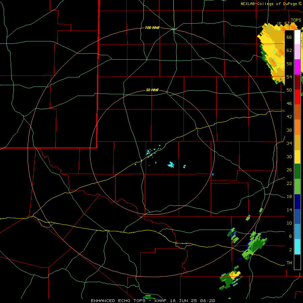Click the gold 34-38 legend swatch
303x303 pixels.
click(297, 142)
